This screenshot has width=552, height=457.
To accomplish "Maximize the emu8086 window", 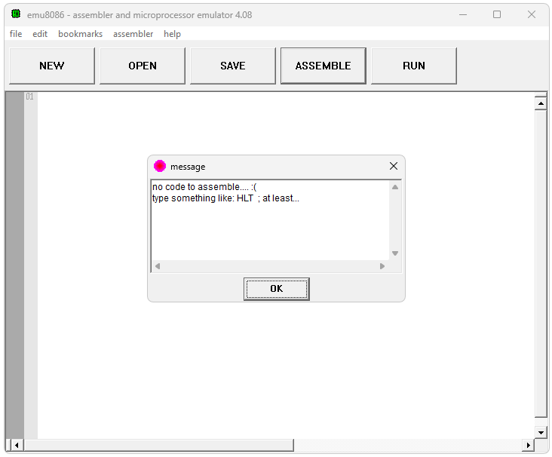I will pyautogui.click(x=497, y=14).
